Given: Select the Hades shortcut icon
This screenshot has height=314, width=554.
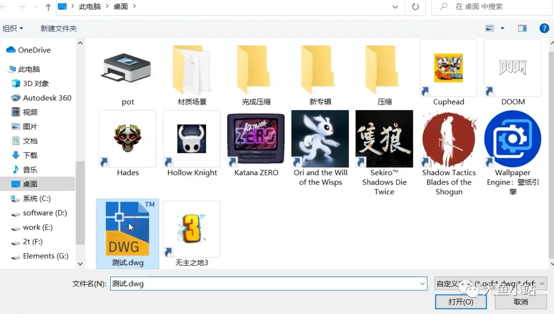Looking at the screenshot, I should coord(128,139).
